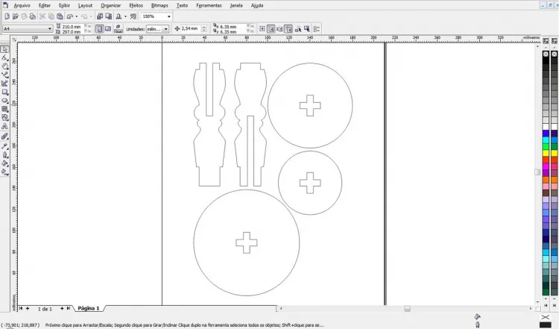Select the Basic Shapes tool
The height and width of the screenshot is (329, 559).
4,118
